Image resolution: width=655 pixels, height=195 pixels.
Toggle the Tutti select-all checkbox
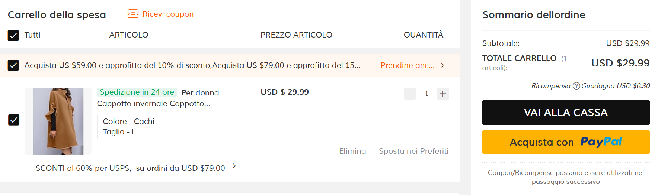(13, 35)
